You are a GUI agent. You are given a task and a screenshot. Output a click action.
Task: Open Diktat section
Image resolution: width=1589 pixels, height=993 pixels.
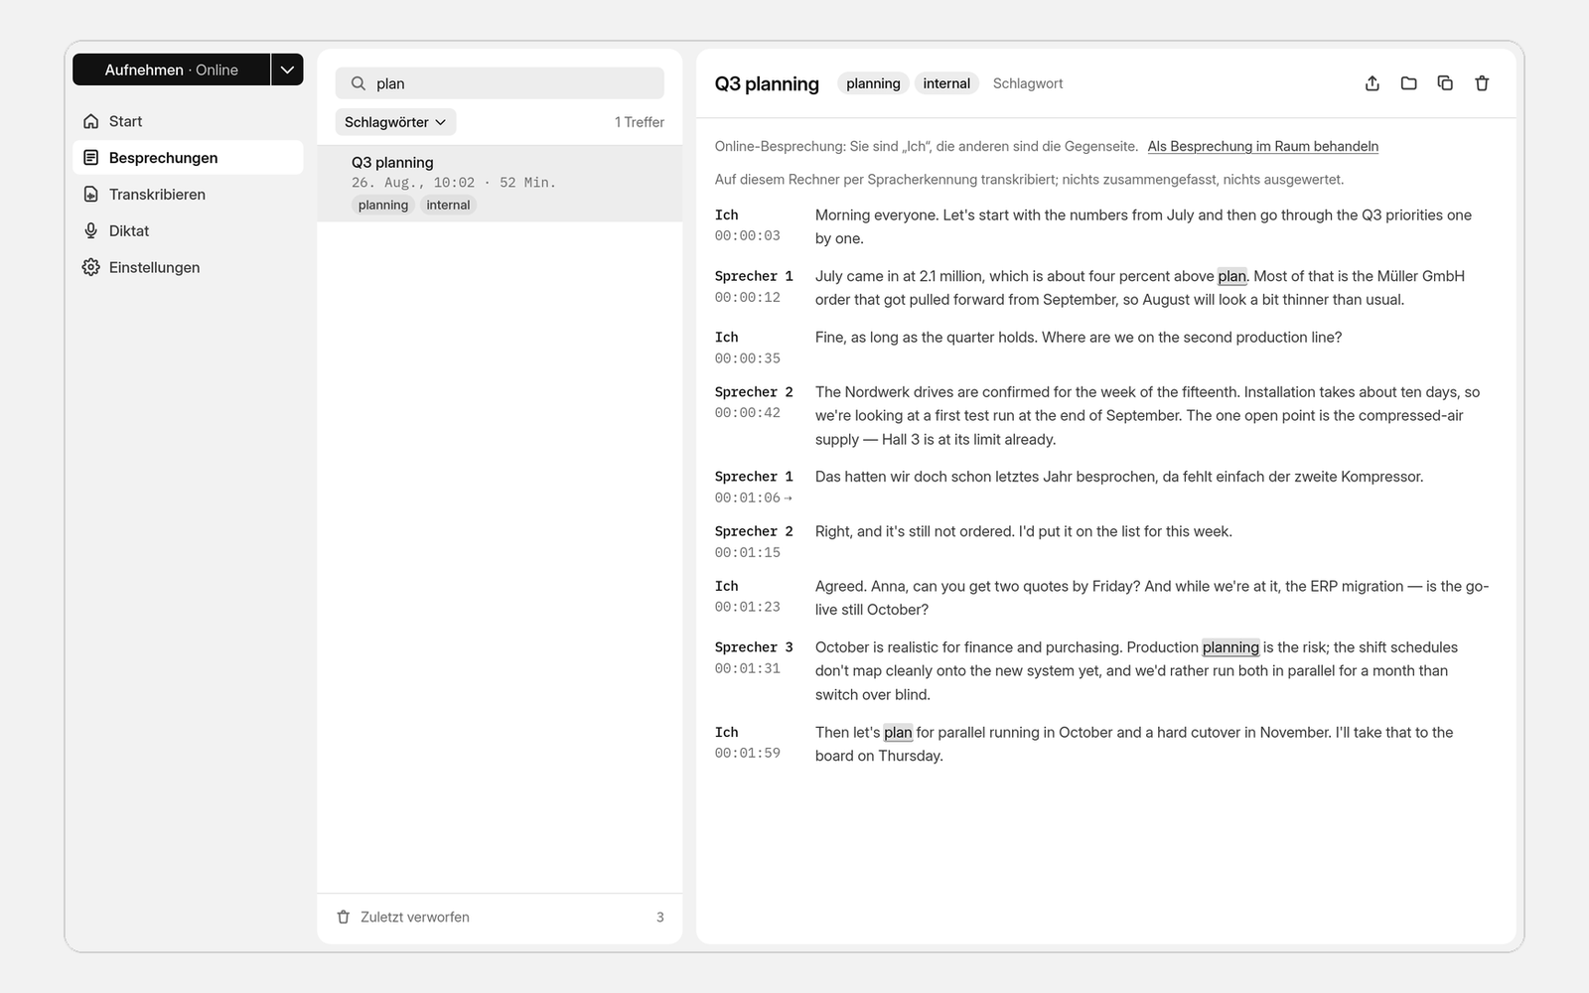pyautogui.click(x=188, y=230)
